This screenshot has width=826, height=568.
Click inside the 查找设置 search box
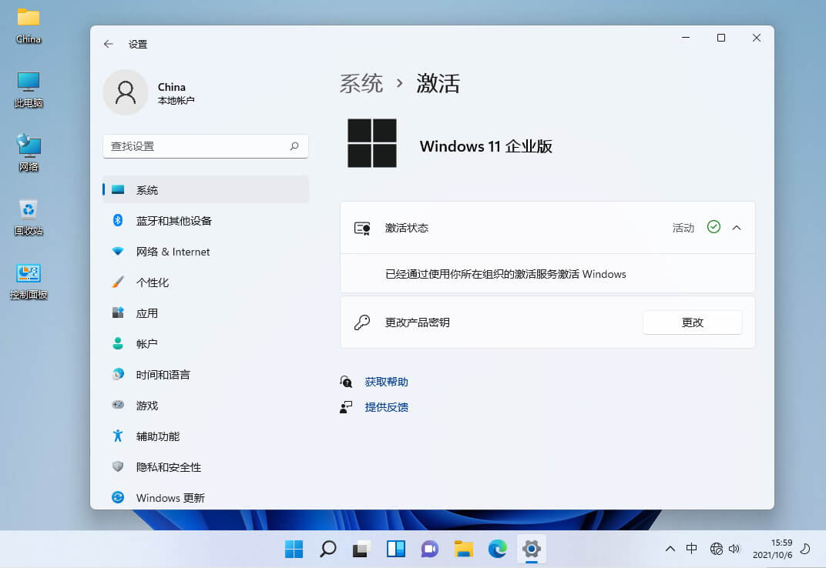[205, 146]
